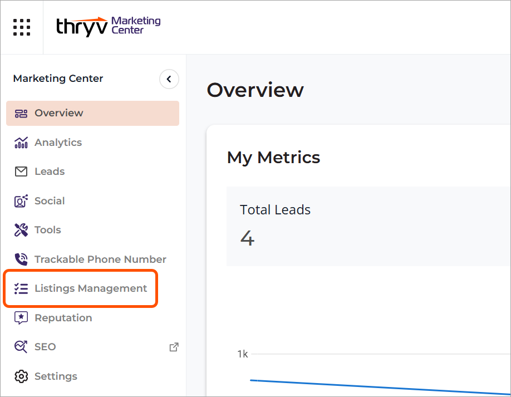511x397 pixels.
Task: Click the Tools wrench icon
Action: [21, 230]
